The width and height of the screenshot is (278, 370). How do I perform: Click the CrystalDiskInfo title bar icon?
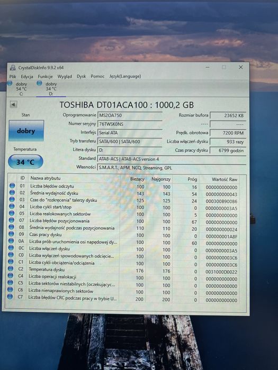pos(13,68)
